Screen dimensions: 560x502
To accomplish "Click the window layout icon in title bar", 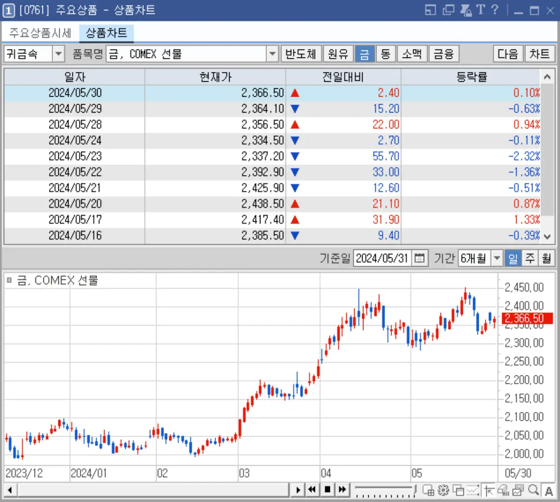I will tap(430, 10).
